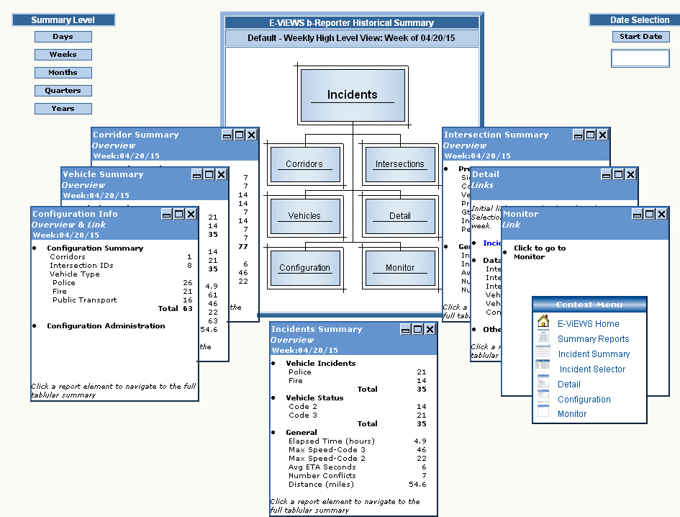
Task: Choose the Months summary level
Action: click(63, 73)
